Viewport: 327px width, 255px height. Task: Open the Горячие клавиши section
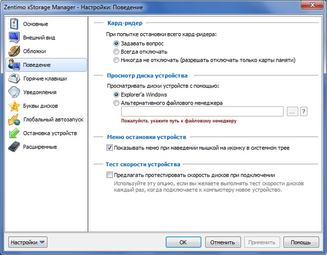(x=46, y=79)
